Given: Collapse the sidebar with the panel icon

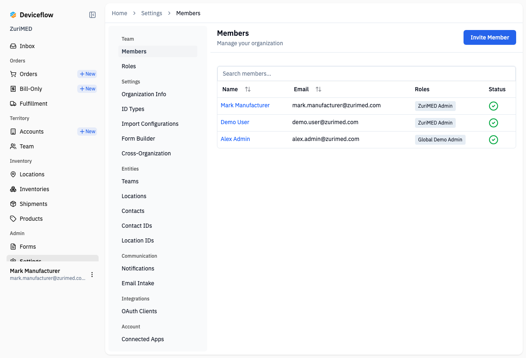Looking at the screenshot, I should coord(92,15).
